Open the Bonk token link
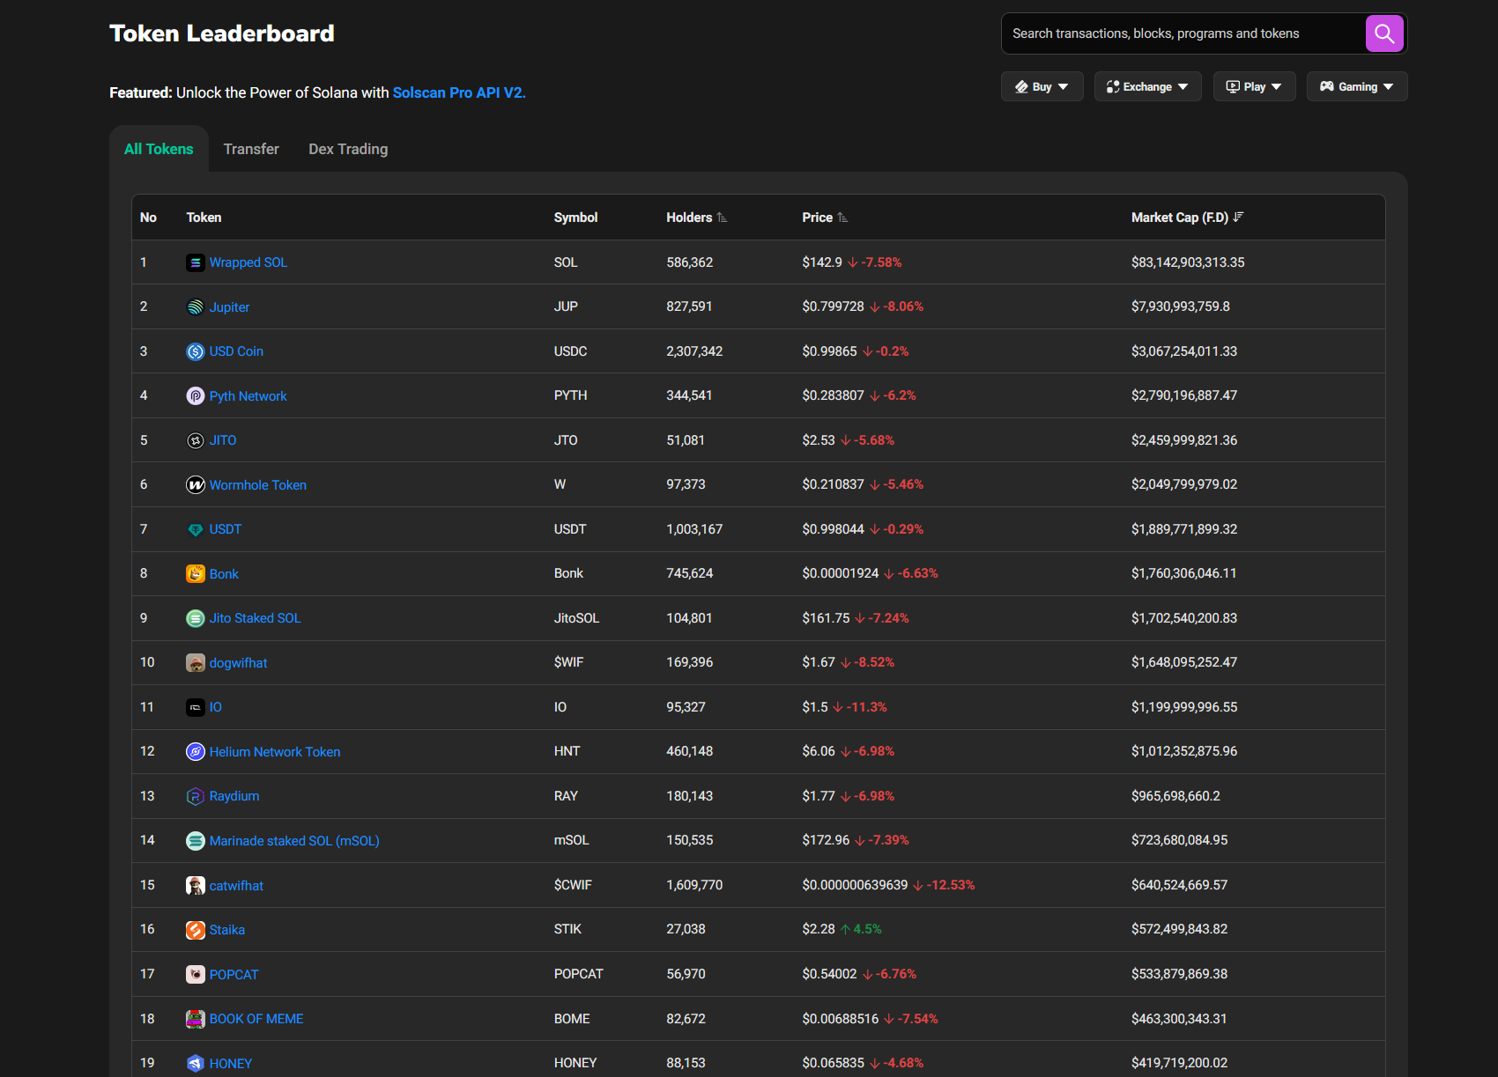Screen dimensions: 1498x1077 coord(224,574)
